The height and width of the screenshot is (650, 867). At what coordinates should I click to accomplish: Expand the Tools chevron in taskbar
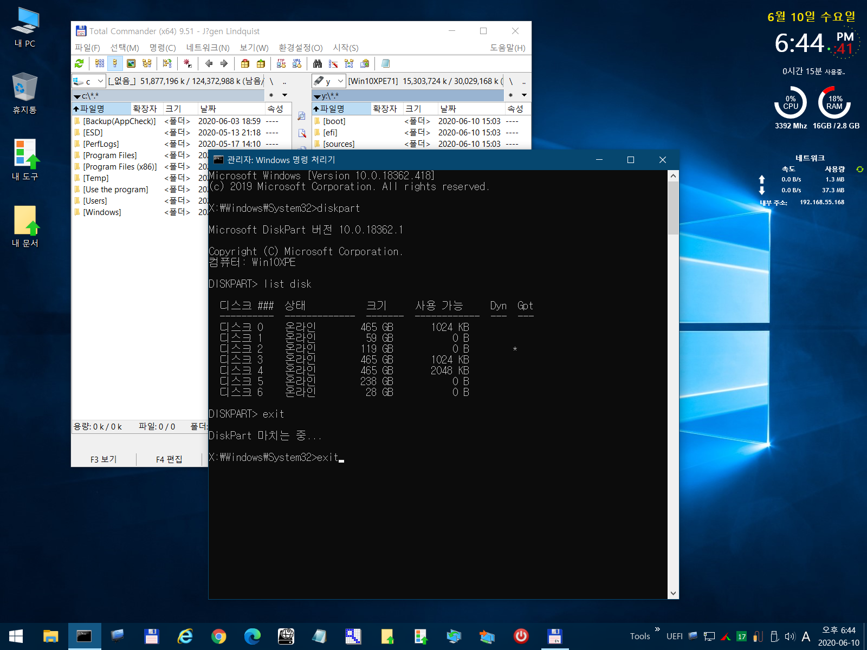pyautogui.click(x=657, y=629)
